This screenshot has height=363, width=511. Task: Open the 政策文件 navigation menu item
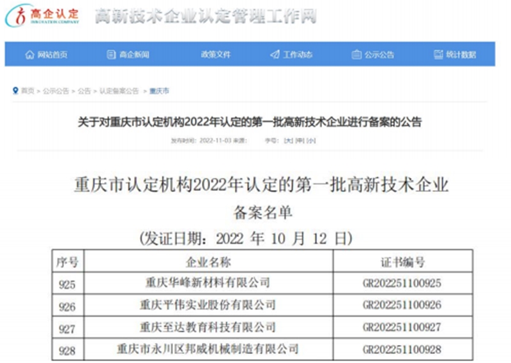[x=216, y=55]
